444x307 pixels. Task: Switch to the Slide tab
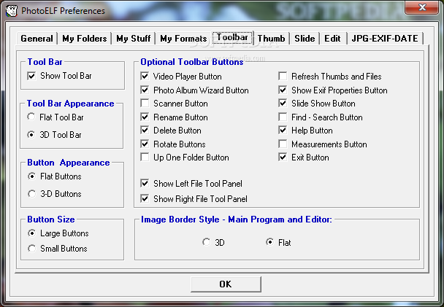(305, 39)
